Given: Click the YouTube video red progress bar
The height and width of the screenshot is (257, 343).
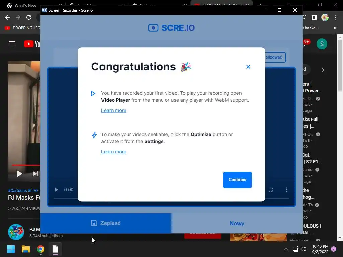Looking at the screenshot, I should (x=26, y=165).
